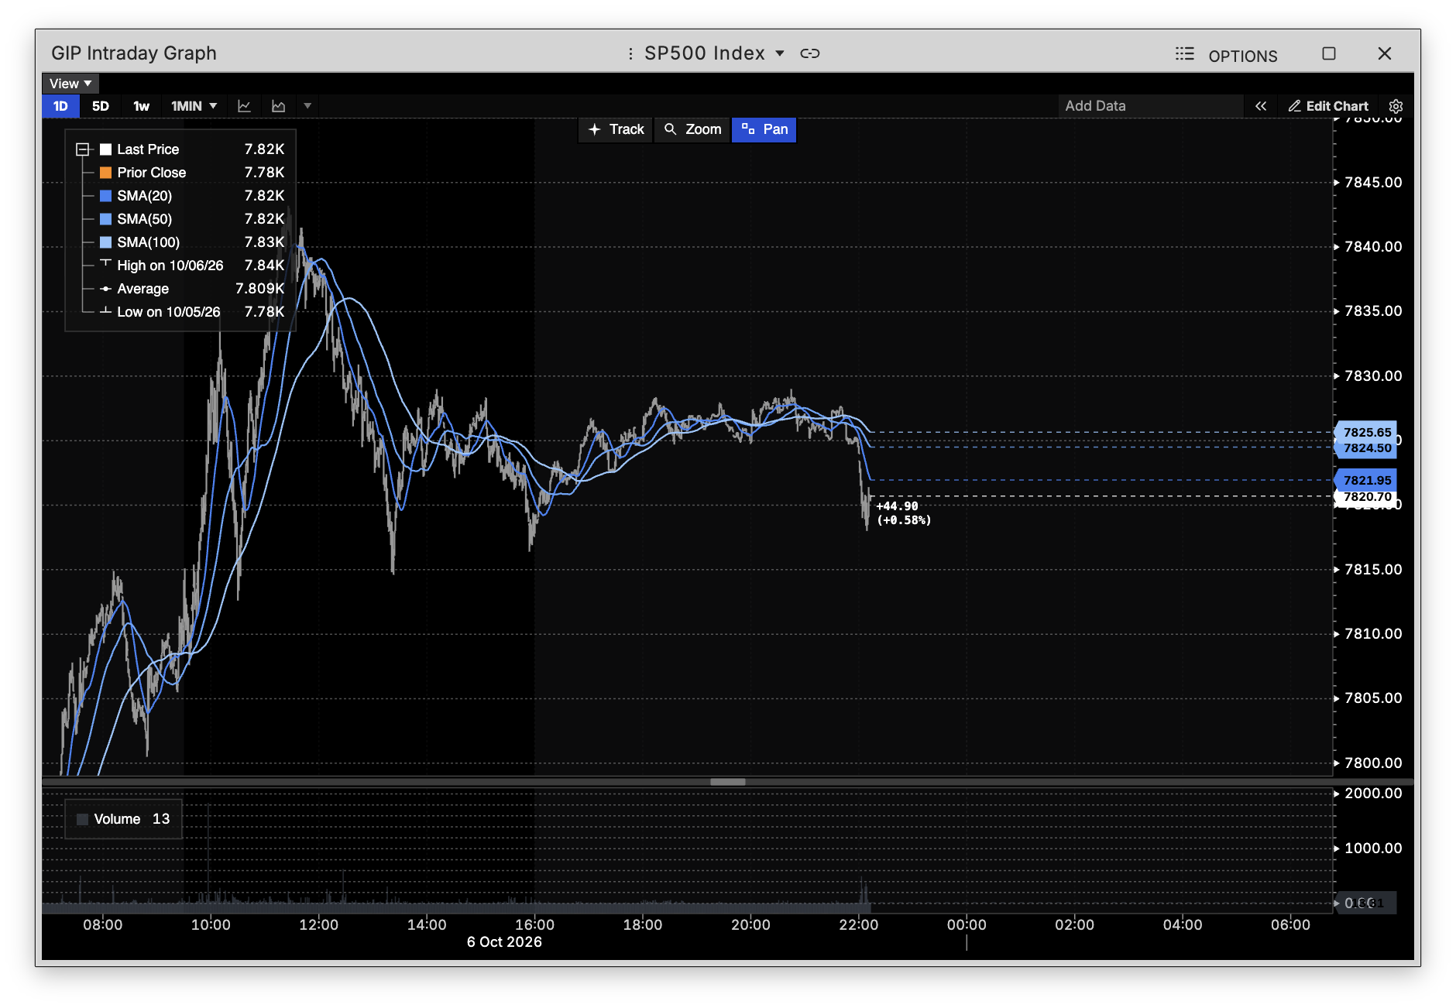Select the line chart type icon

244,106
